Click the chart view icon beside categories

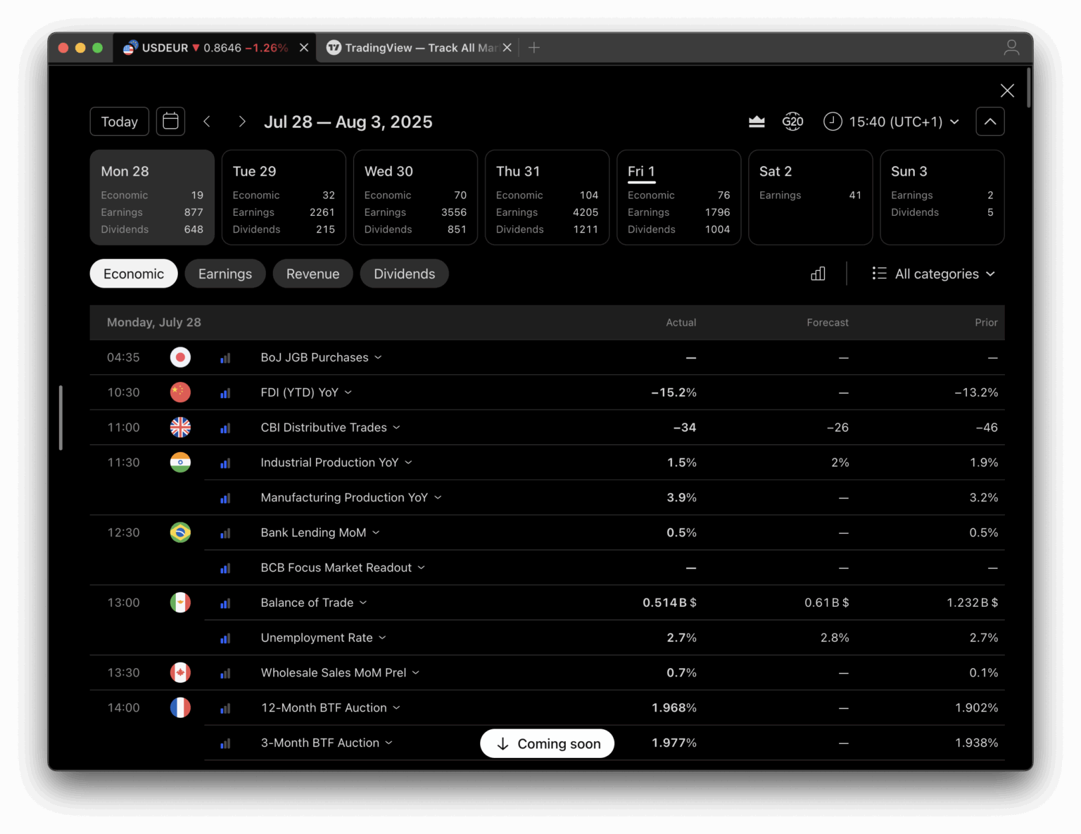(x=818, y=274)
